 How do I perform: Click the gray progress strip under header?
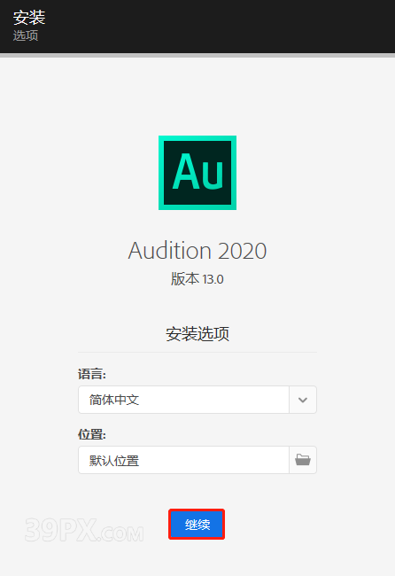[197, 55]
